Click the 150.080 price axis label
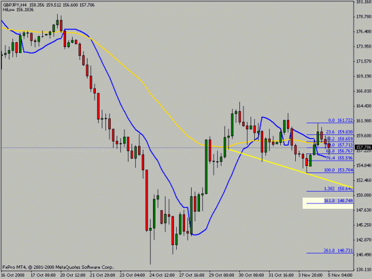372x279 pixels. [x=364, y=195]
